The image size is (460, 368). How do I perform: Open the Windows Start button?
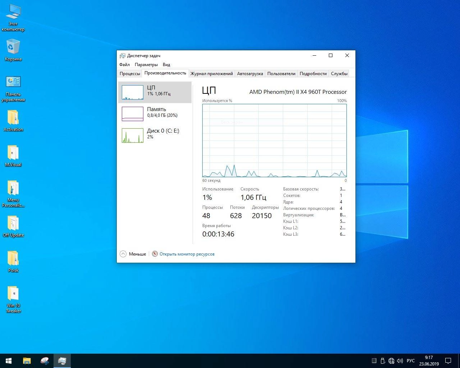[x=9, y=360]
